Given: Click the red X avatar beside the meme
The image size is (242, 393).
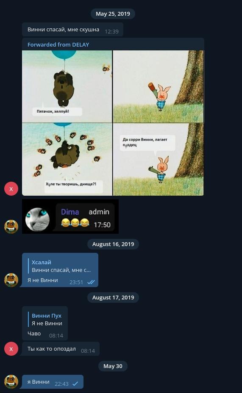Looking at the screenshot, I should [11, 188].
